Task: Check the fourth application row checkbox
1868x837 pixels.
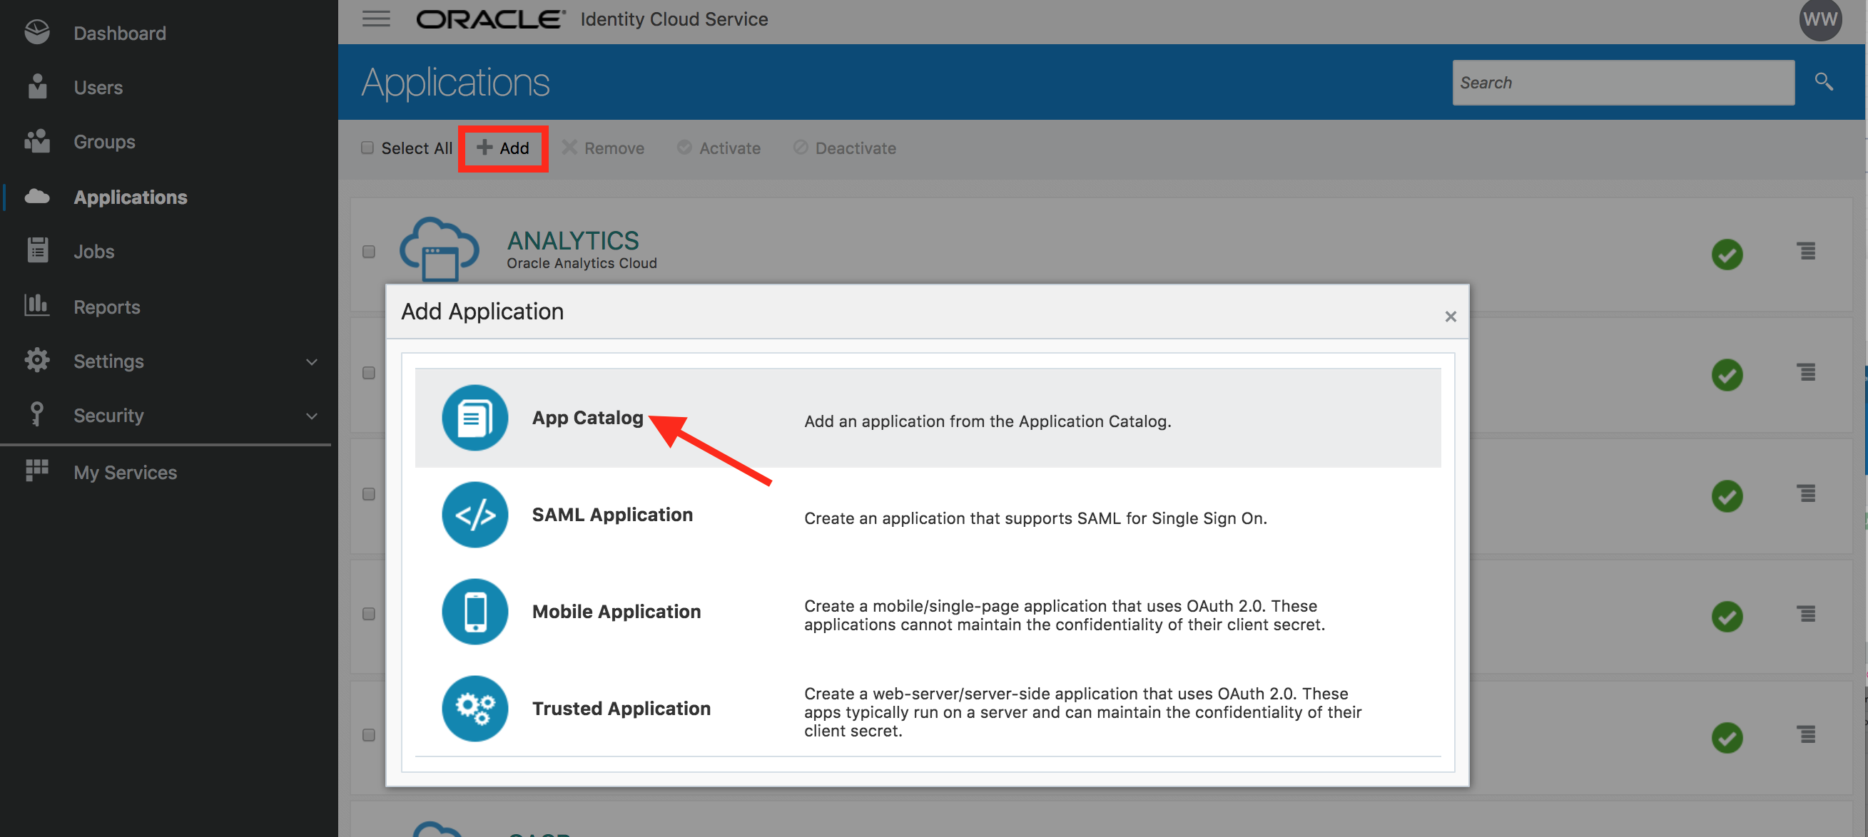Action: coord(368,614)
